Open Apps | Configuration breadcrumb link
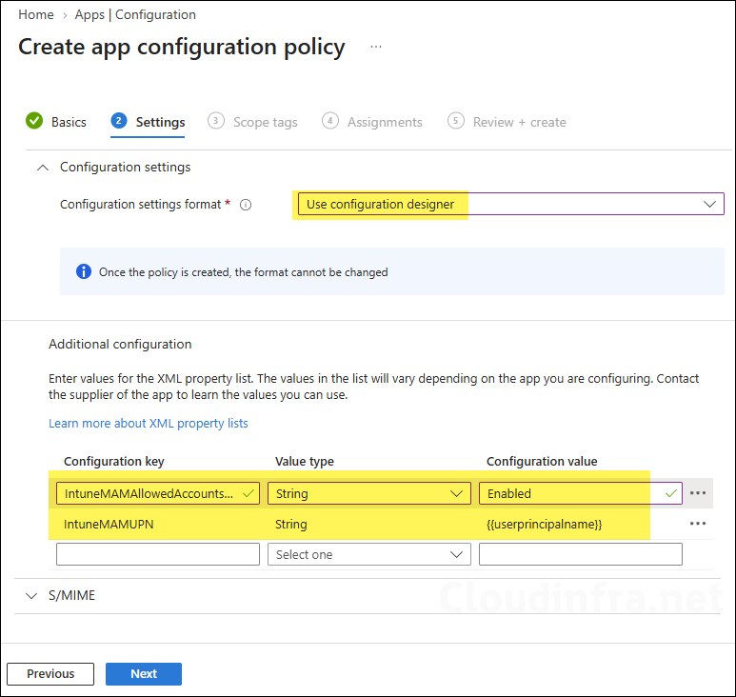The image size is (736, 697). [x=135, y=14]
